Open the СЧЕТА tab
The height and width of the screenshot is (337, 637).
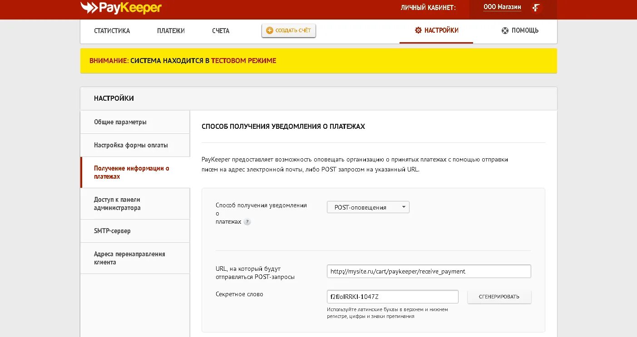tap(221, 31)
